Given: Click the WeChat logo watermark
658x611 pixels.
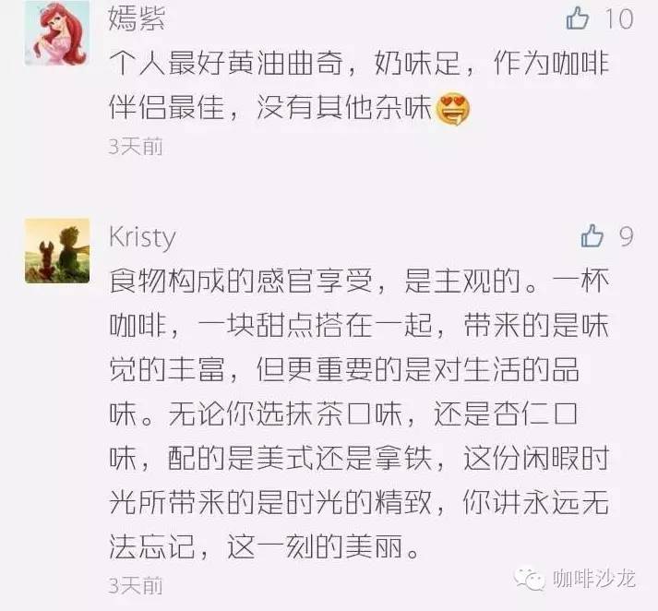Looking at the screenshot, I should pyautogui.click(x=530, y=579).
